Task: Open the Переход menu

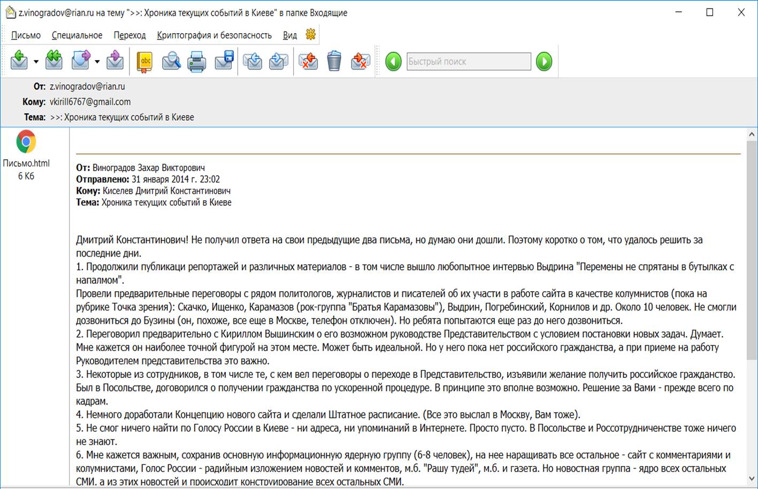Action: coord(129,35)
